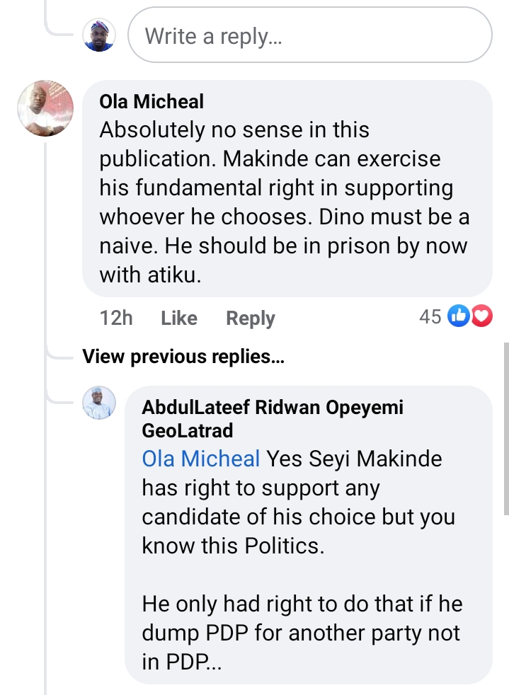Screen dimensions: 509x695
Task: Open AbdulLateef Ridwan's profile avatar
Action: (98, 403)
